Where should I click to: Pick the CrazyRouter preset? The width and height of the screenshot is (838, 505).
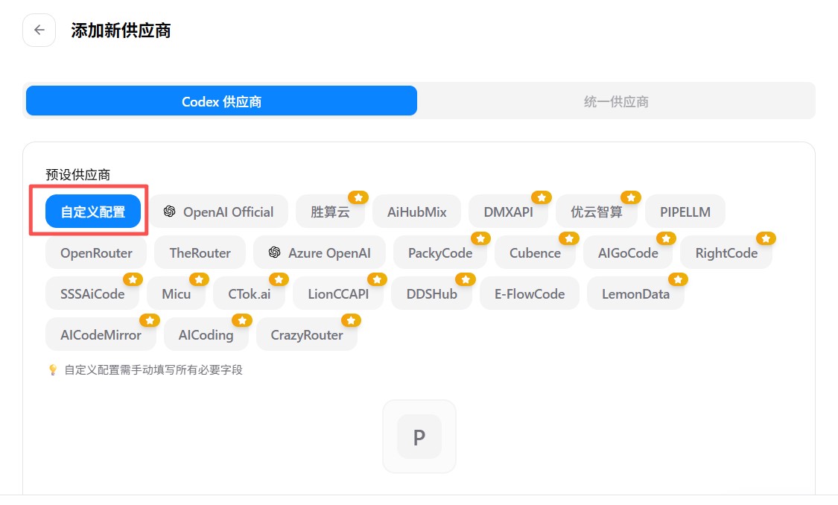pos(307,335)
